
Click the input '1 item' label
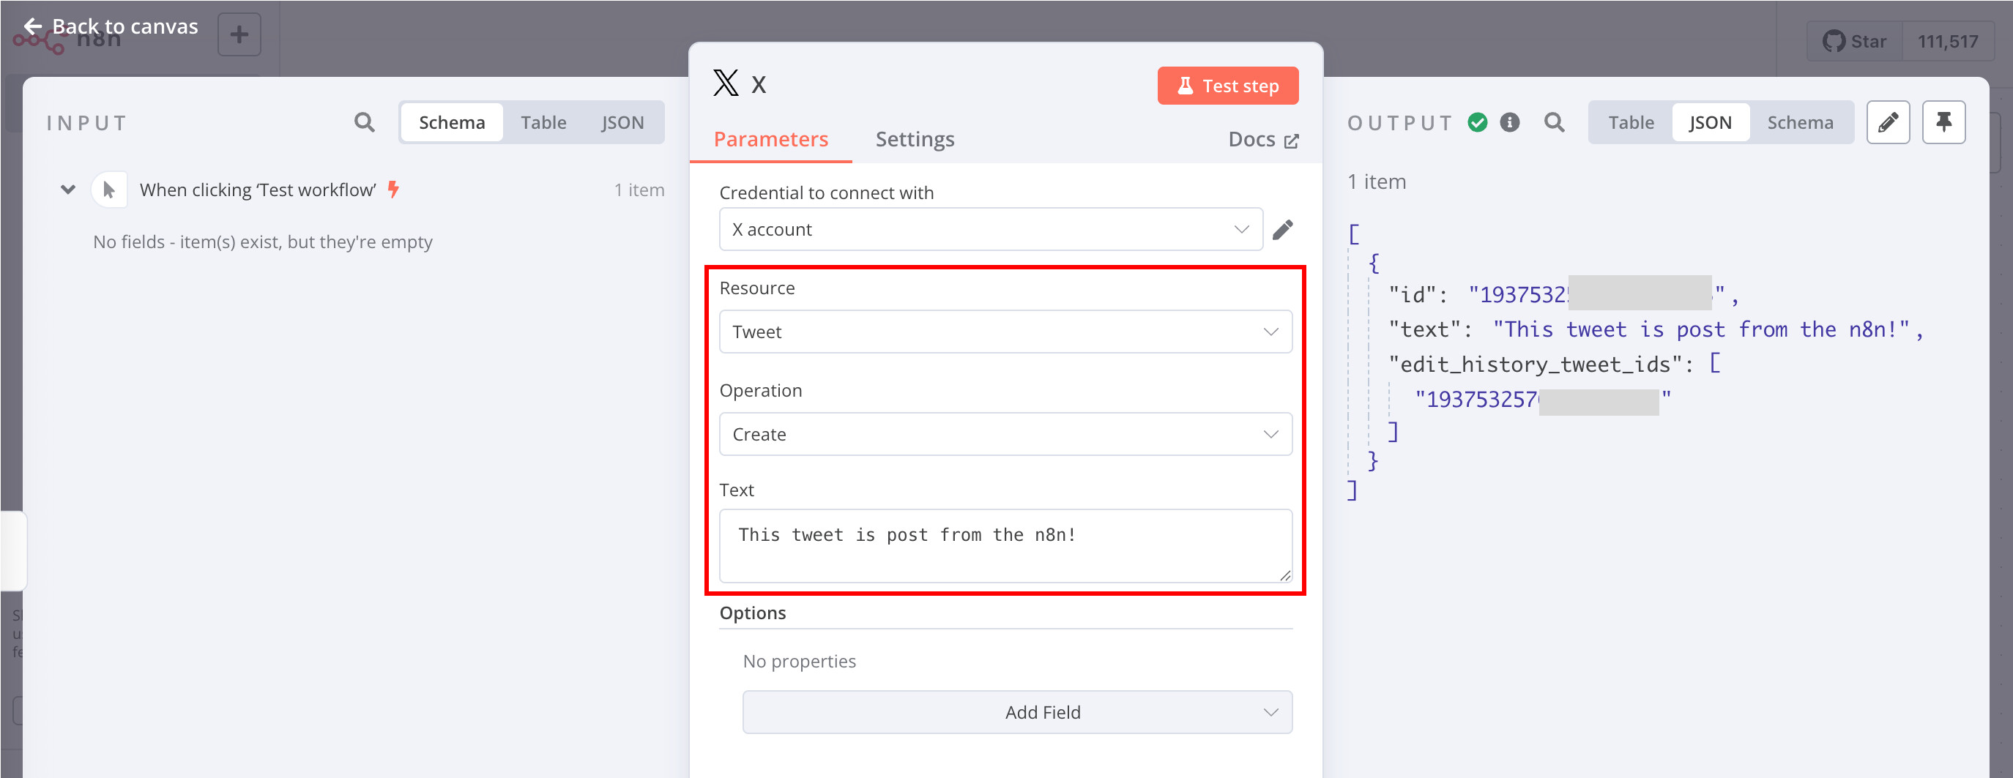point(639,190)
